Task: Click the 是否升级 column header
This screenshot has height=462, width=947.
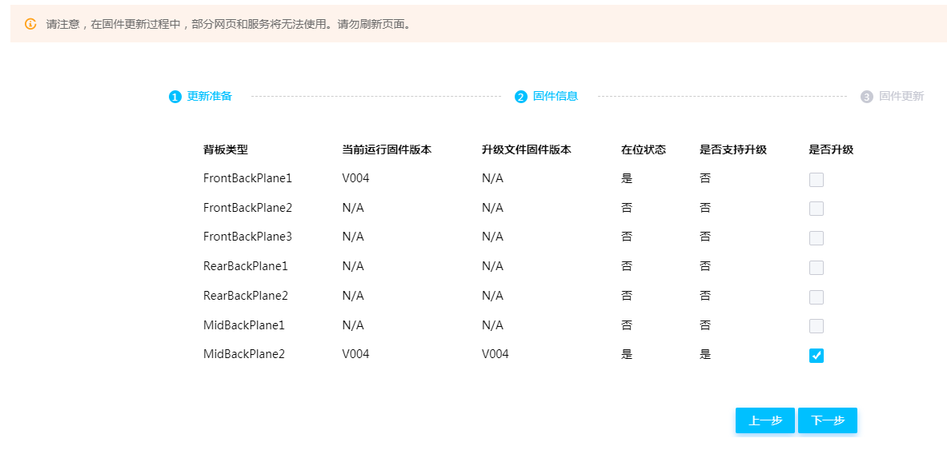Action: (x=831, y=149)
